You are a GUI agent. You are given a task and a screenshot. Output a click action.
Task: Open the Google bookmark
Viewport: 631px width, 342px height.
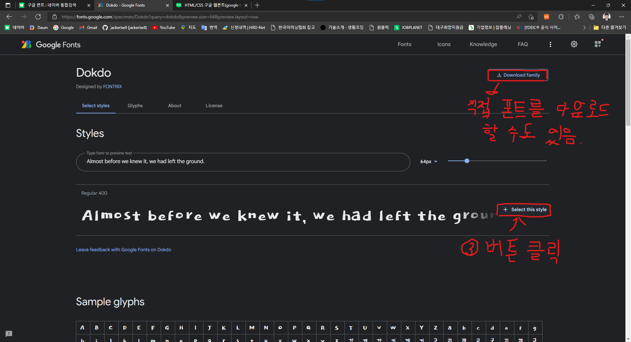click(63, 28)
